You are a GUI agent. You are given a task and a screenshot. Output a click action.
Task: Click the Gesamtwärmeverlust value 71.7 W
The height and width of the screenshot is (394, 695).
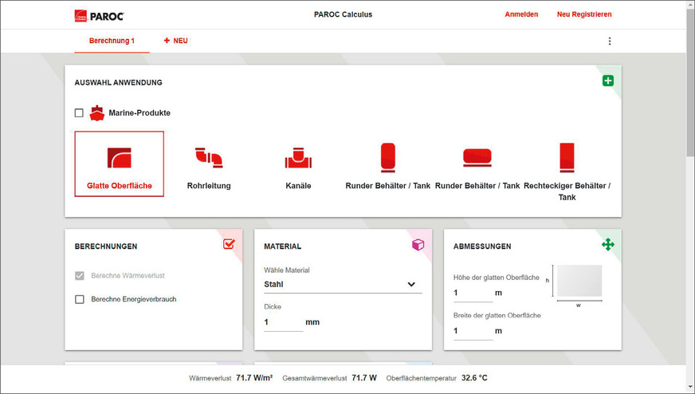point(364,378)
